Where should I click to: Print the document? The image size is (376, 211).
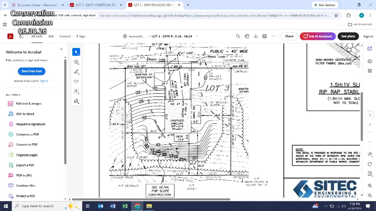265,36
